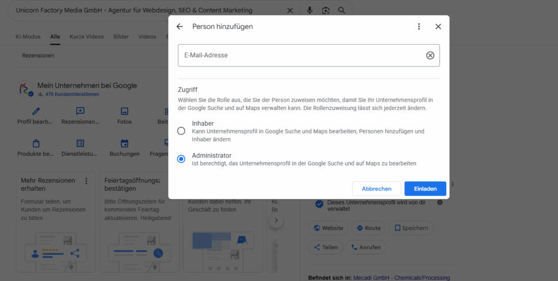558x281 pixels.
Task: Click the Route button
Action: [368, 228]
